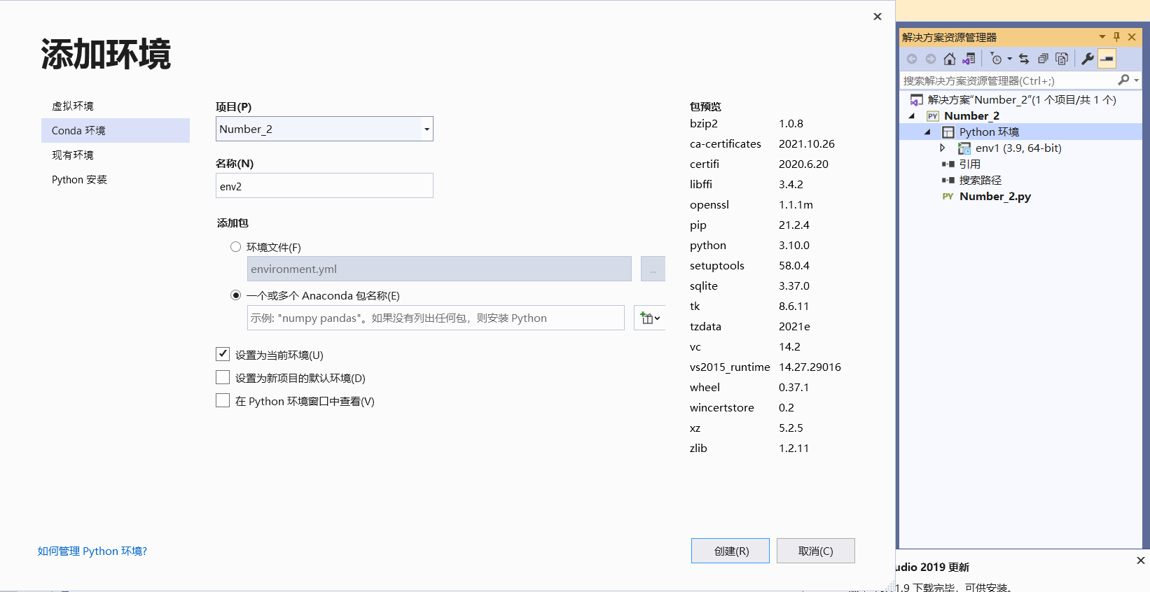
Task: Dismiss the Visual Studio 2019 更新 notification
Action: pos(1140,561)
